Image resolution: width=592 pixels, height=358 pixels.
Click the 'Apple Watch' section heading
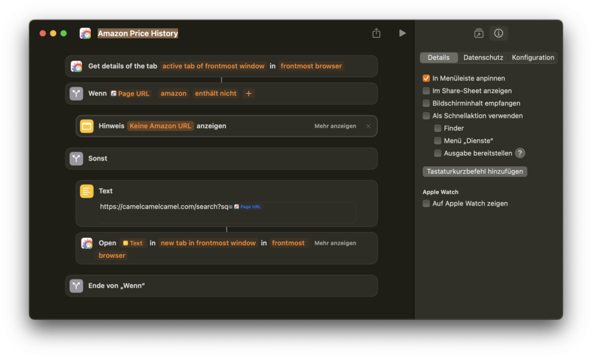click(x=440, y=192)
